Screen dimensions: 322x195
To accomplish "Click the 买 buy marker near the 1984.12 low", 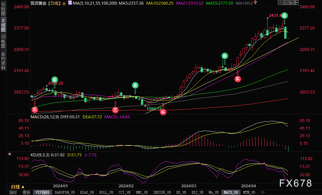I will (163, 112).
